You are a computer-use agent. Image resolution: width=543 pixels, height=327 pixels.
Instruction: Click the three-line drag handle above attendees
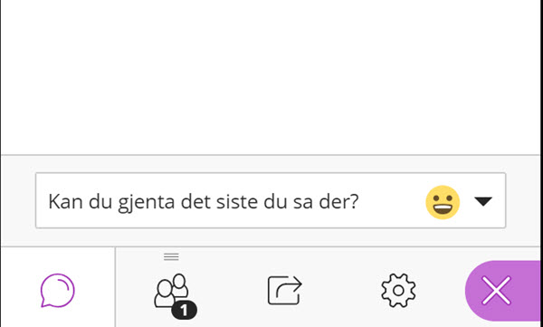(x=171, y=256)
